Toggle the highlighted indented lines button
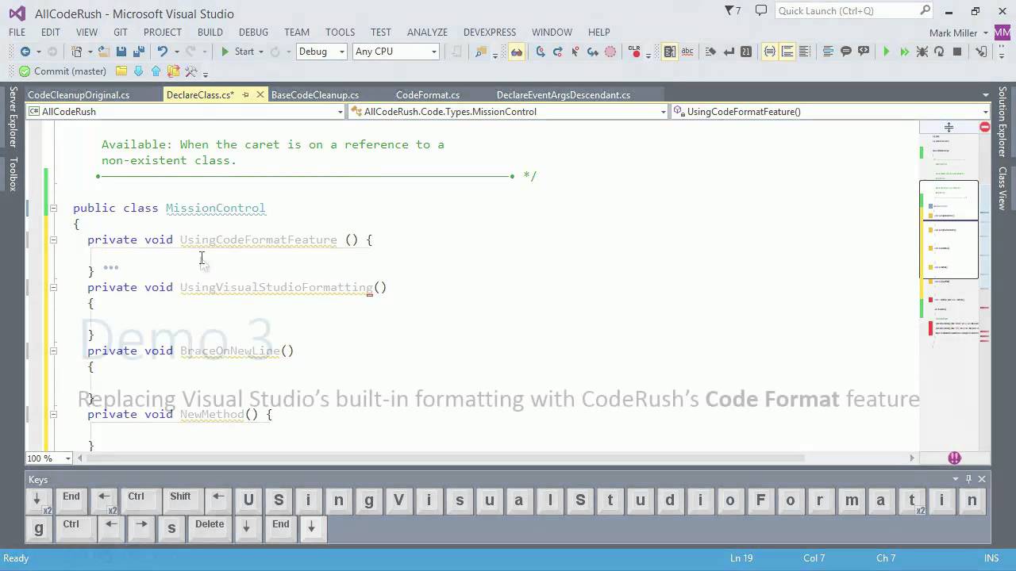 787,52
